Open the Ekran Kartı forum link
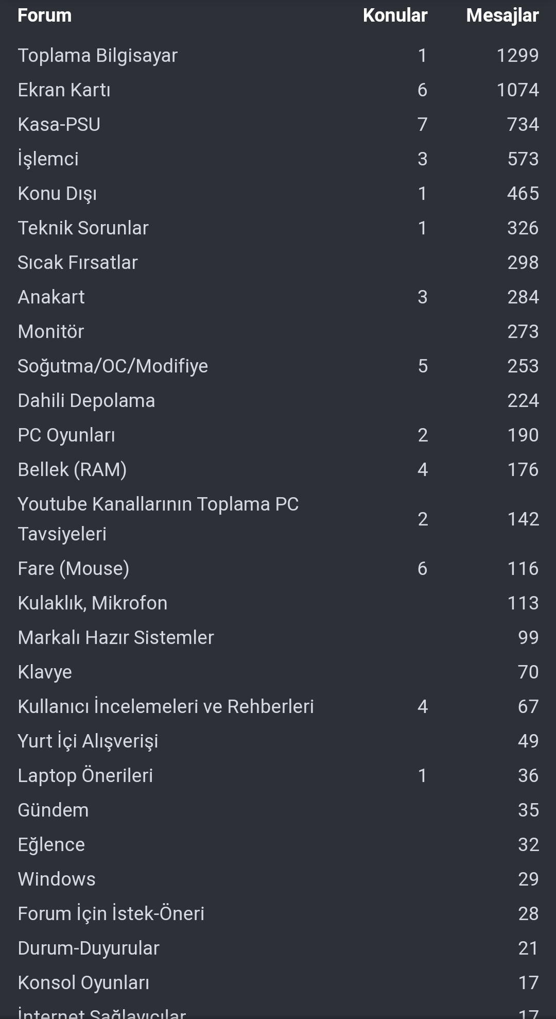Viewport: 556px width, 1019px height. (64, 90)
